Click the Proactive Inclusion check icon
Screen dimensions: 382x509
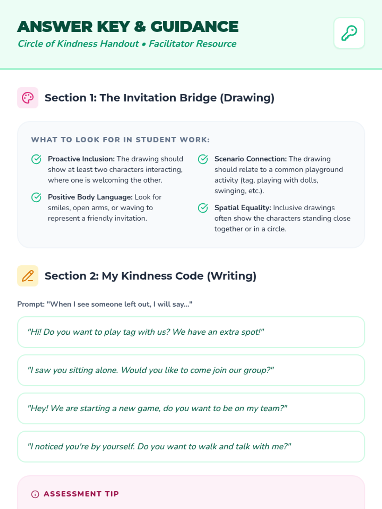[x=36, y=159]
